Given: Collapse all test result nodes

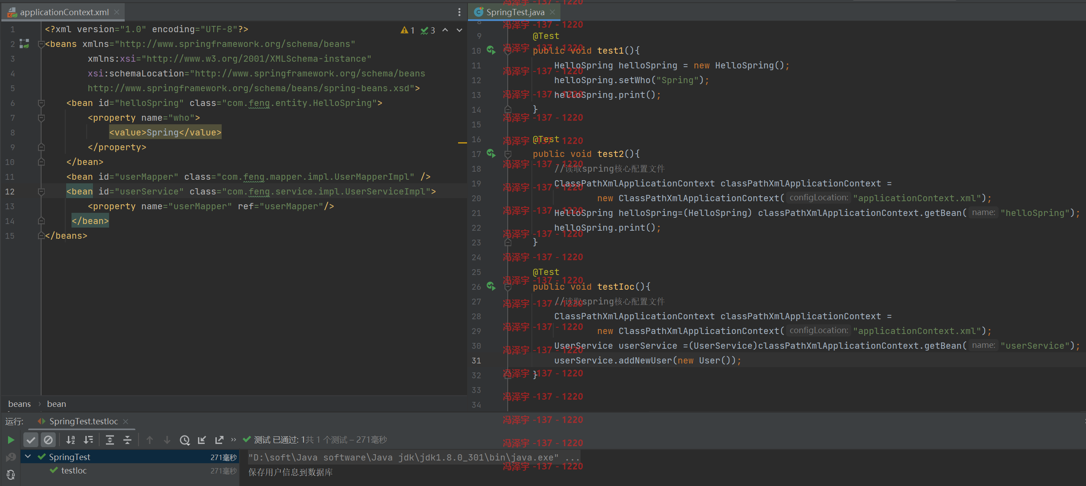Looking at the screenshot, I should click(127, 440).
